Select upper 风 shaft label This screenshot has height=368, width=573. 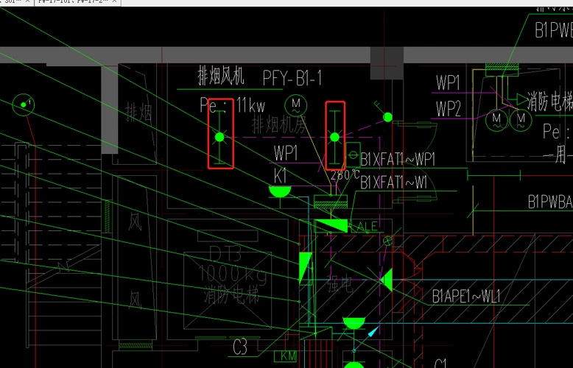click(x=135, y=222)
